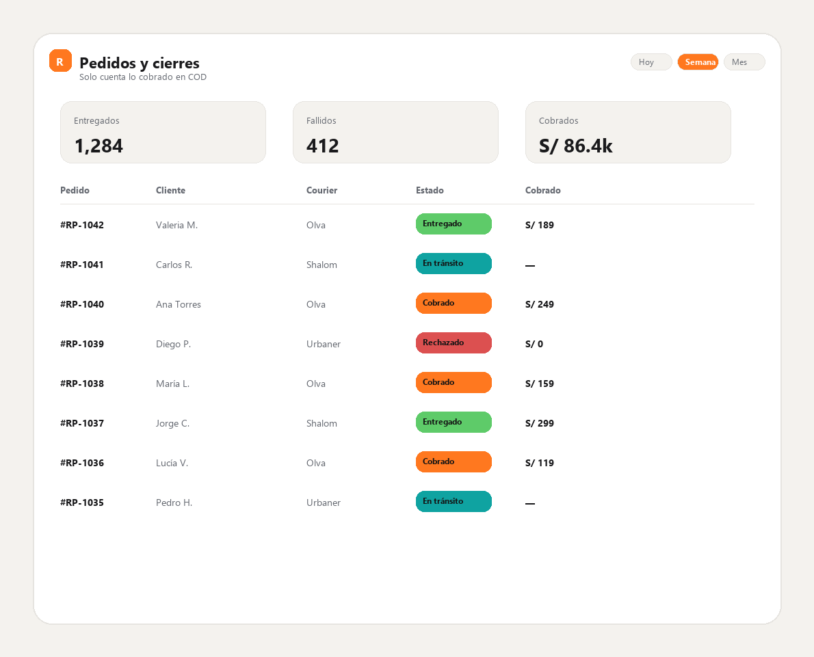814x657 pixels.
Task: Open order #RP-1038
Action: point(82,384)
